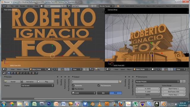Open properties editor type selector icon
The image size is (190, 107).
4,73
